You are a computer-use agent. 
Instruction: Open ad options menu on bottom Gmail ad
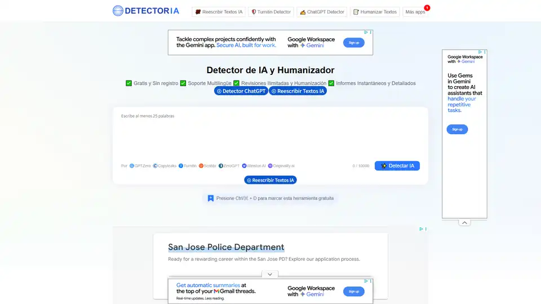click(371, 281)
